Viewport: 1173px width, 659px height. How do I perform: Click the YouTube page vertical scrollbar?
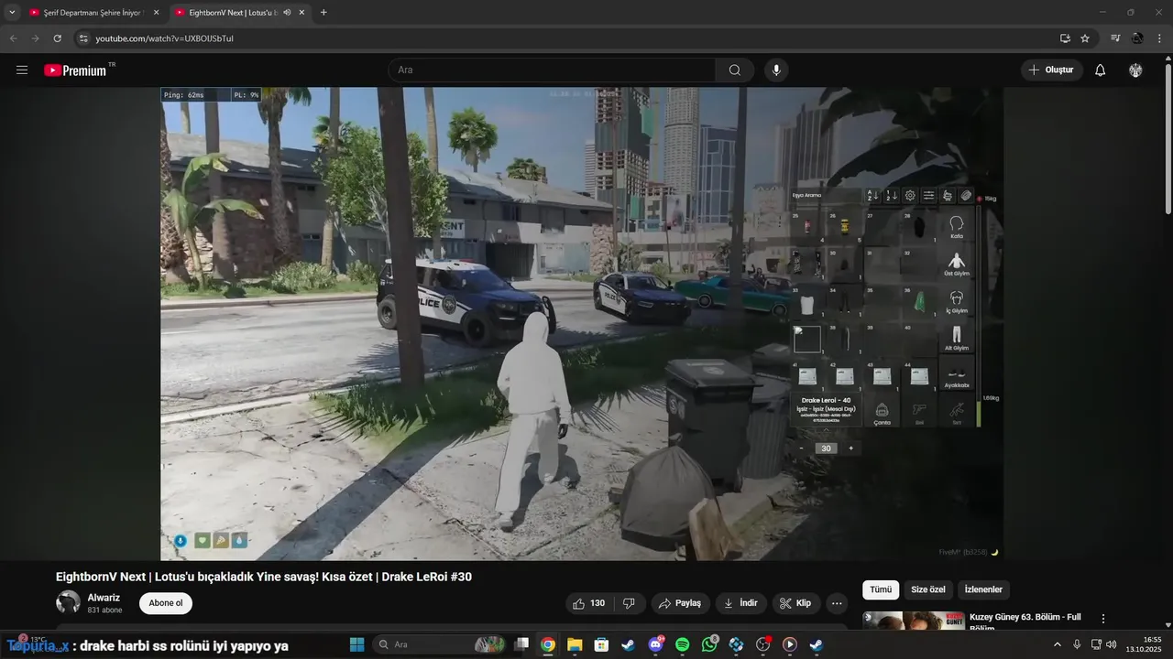coord(1168,137)
